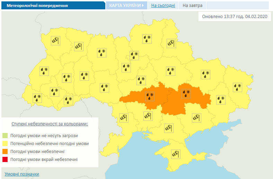Click the windsock icon in the northeastern region

[171, 43]
